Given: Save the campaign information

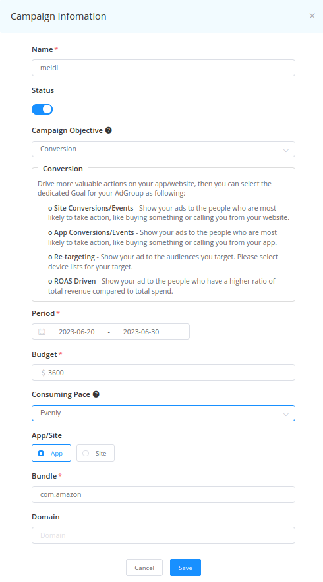Looking at the screenshot, I should click(x=185, y=568).
